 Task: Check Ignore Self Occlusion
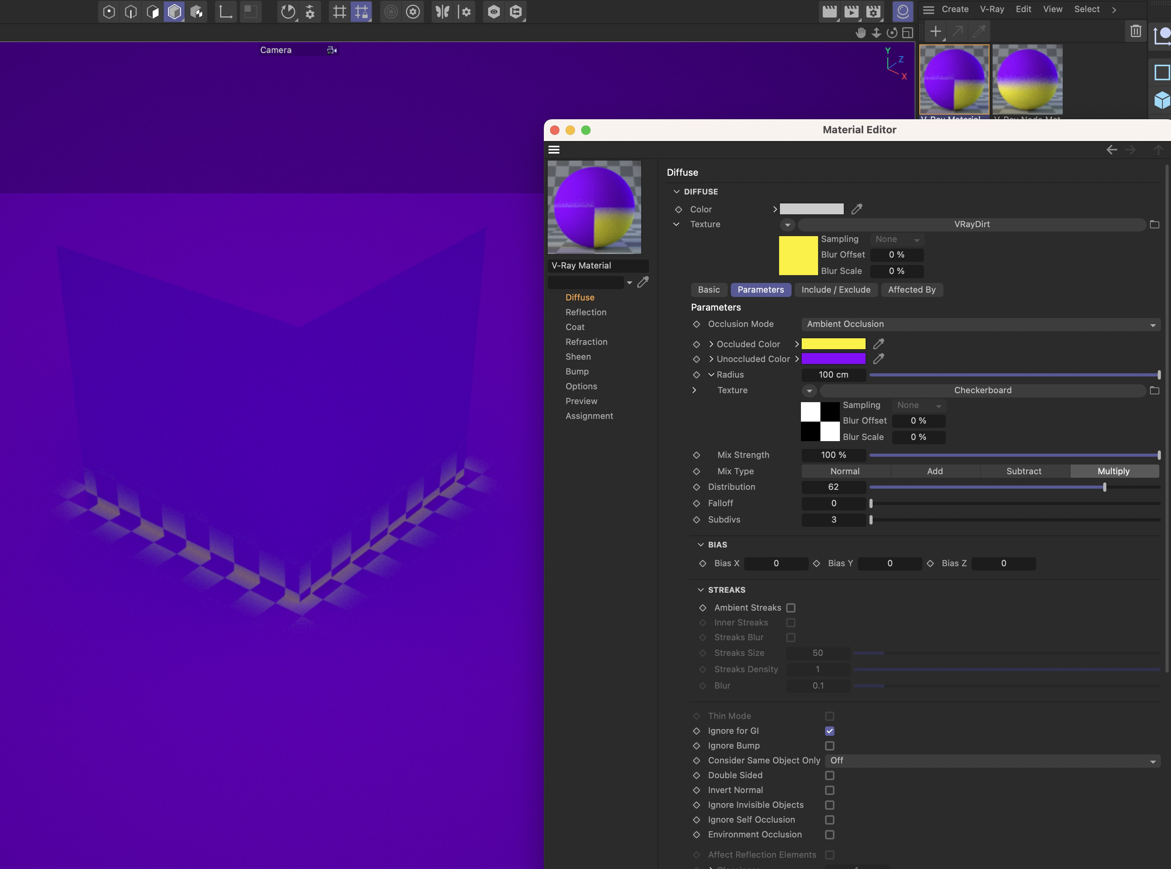click(830, 820)
